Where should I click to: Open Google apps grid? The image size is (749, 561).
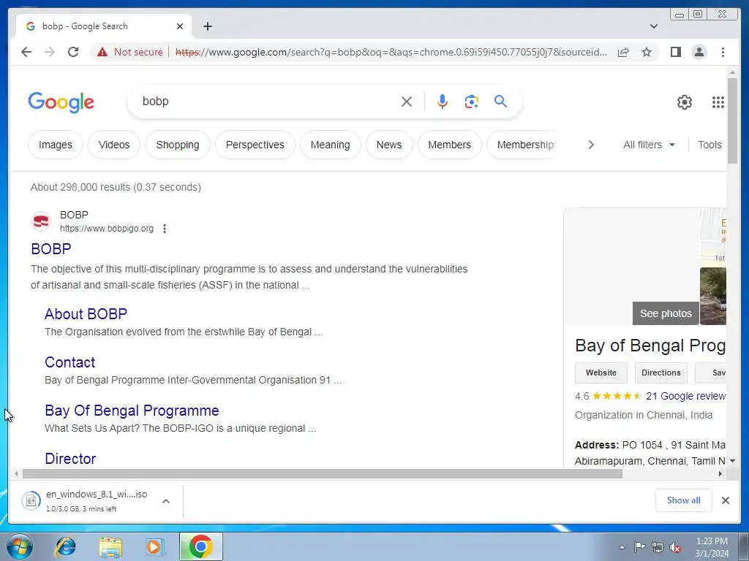718,102
